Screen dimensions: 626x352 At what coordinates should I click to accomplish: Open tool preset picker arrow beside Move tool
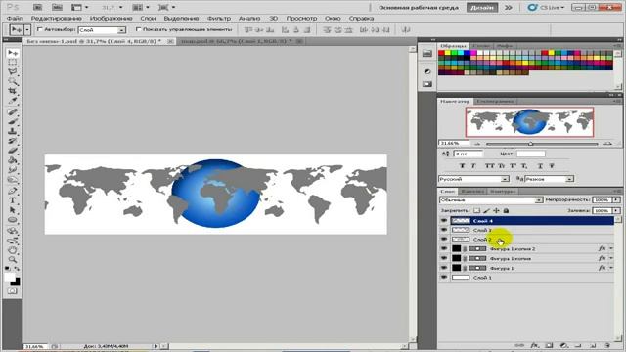coord(27,30)
